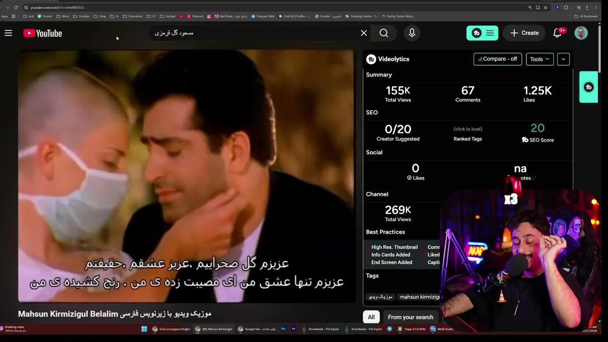Switch to kick.com popout taskbar window
The height and width of the screenshot is (342, 608).
click(x=171, y=329)
